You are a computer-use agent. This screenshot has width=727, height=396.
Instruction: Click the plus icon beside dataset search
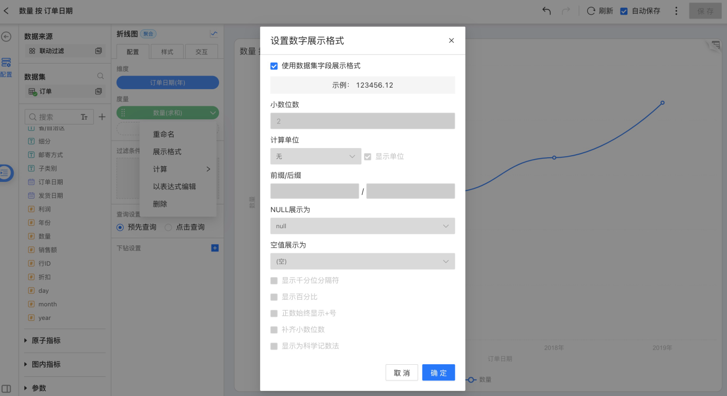[102, 117]
